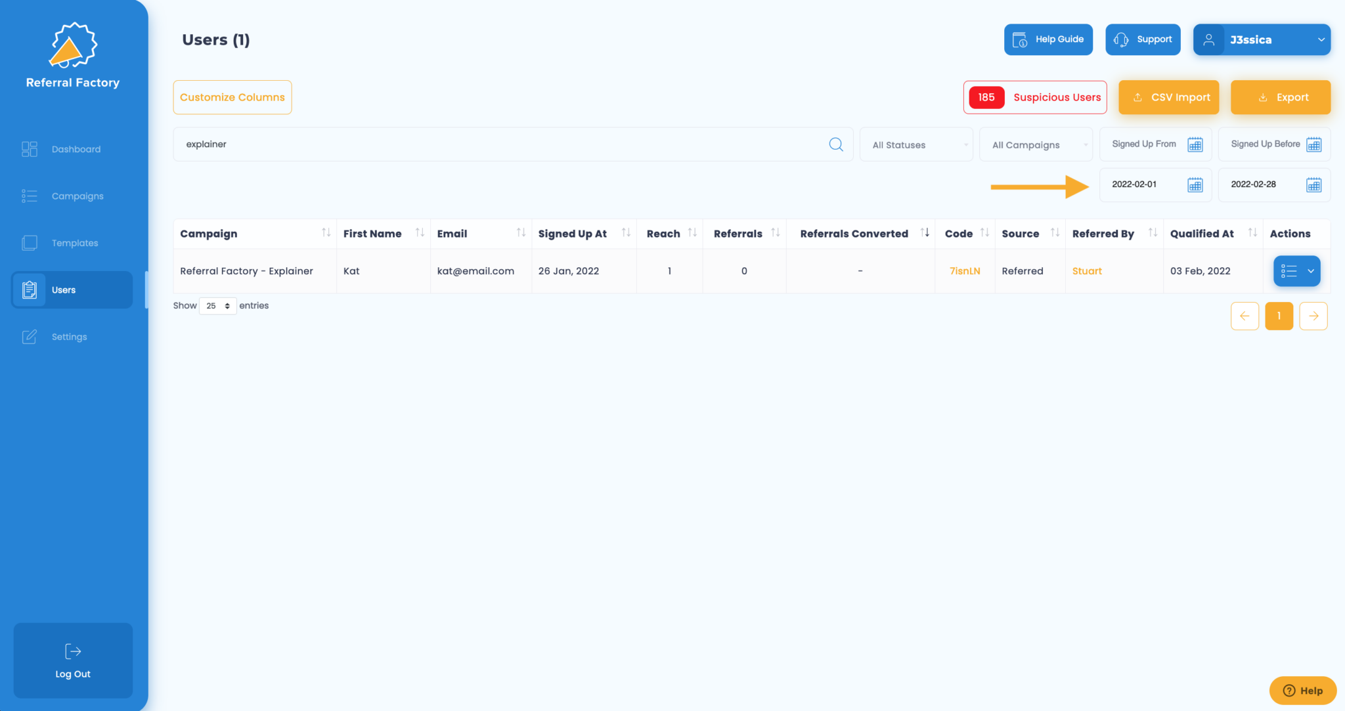Click the account avatar person icon
Screen dimensions: 1345x711
[x=1208, y=39]
